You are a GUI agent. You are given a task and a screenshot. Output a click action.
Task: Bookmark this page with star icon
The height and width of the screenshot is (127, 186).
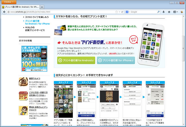[116, 12]
